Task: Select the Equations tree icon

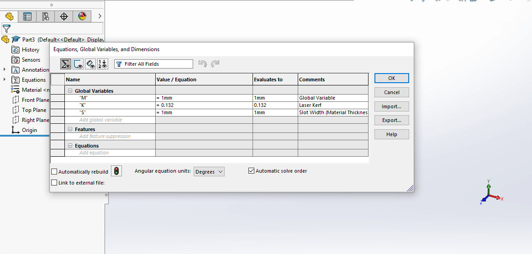Action: click(x=16, y=80)
